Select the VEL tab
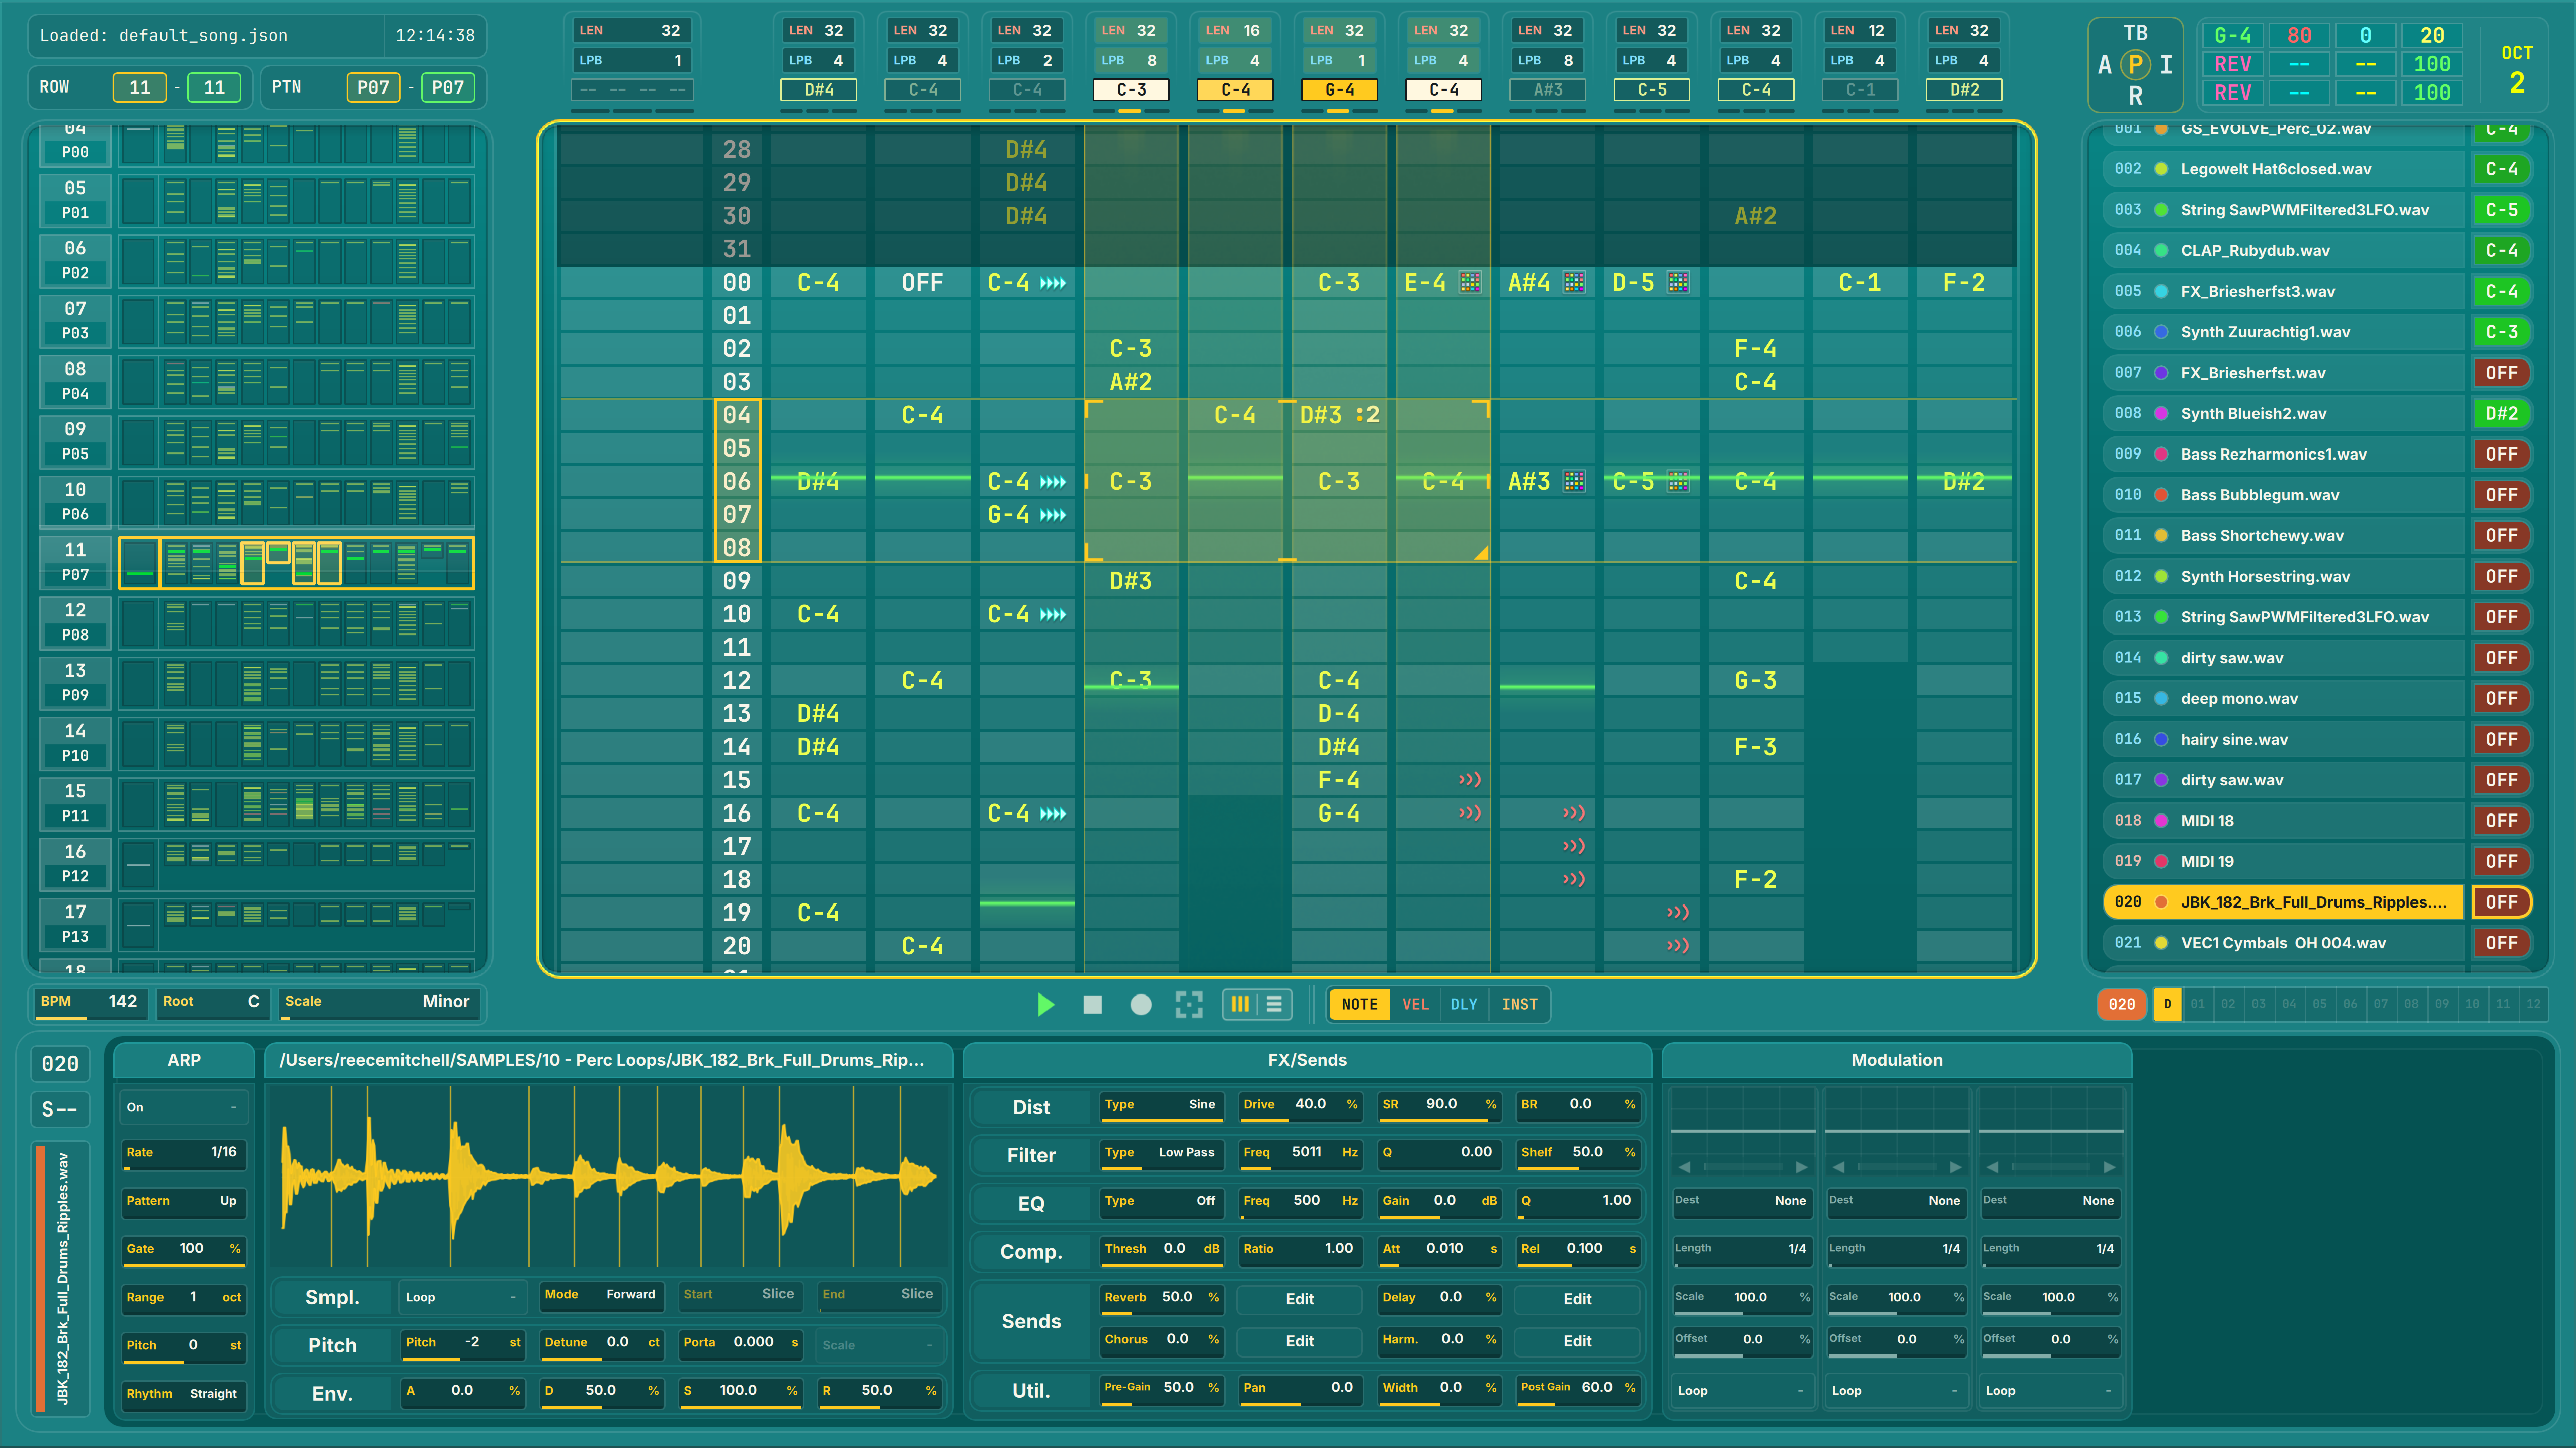 click(x=1415, y=1005)
